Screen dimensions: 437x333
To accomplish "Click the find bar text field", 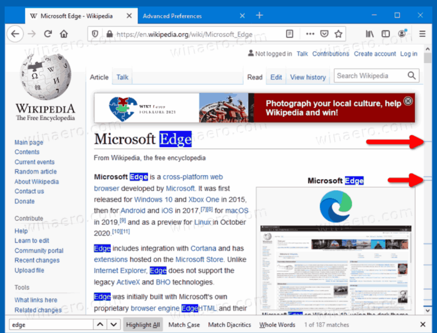I will [51, 325].
